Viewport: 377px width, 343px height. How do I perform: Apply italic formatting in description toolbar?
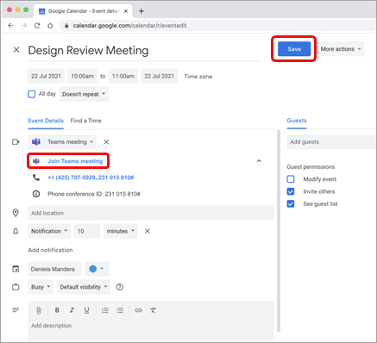tap(72, 310)
